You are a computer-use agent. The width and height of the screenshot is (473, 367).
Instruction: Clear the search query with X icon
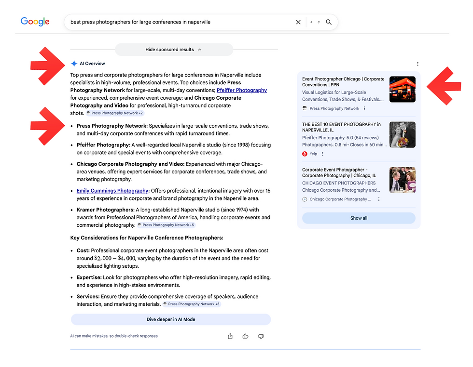pos(298,22)
